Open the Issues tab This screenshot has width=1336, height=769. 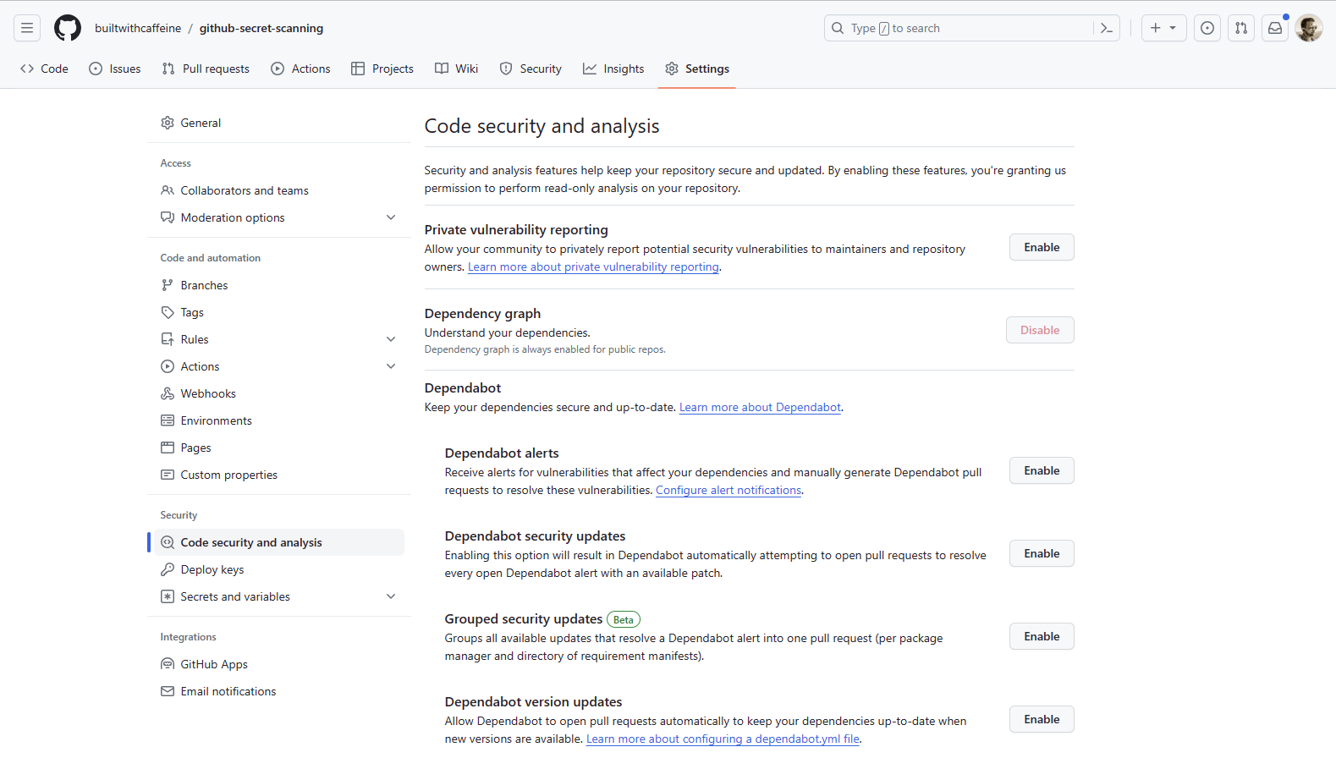(115, 69)
